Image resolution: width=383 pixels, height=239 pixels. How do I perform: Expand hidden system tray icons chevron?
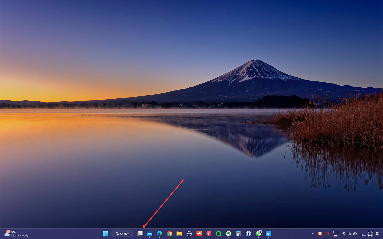point(313,234)
